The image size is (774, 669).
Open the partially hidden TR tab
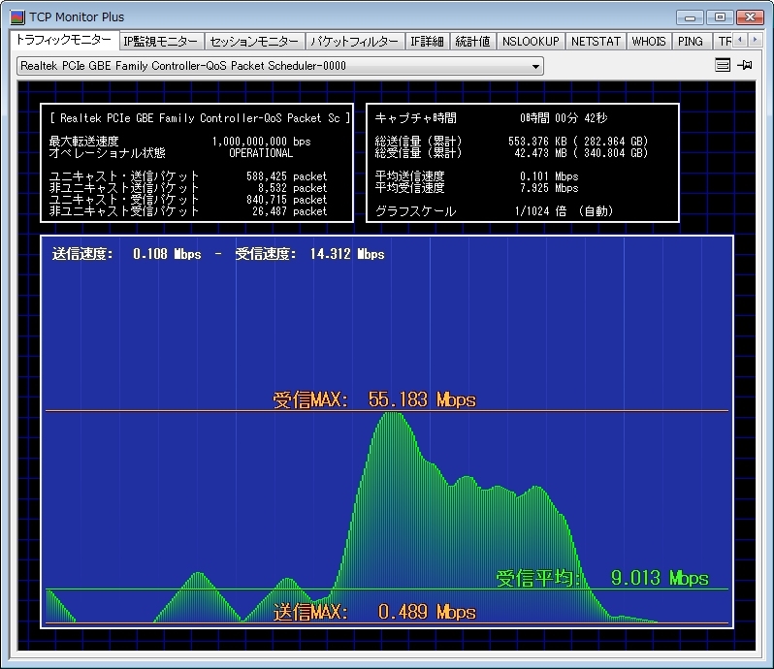724,42
